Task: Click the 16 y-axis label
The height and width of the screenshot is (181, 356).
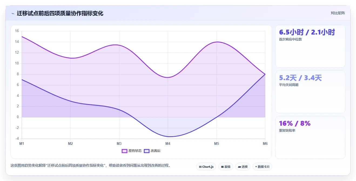Action: pyautogui.click(x=17, y=31)
